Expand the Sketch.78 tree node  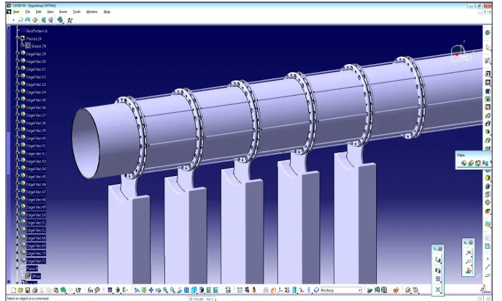point(22,45)
